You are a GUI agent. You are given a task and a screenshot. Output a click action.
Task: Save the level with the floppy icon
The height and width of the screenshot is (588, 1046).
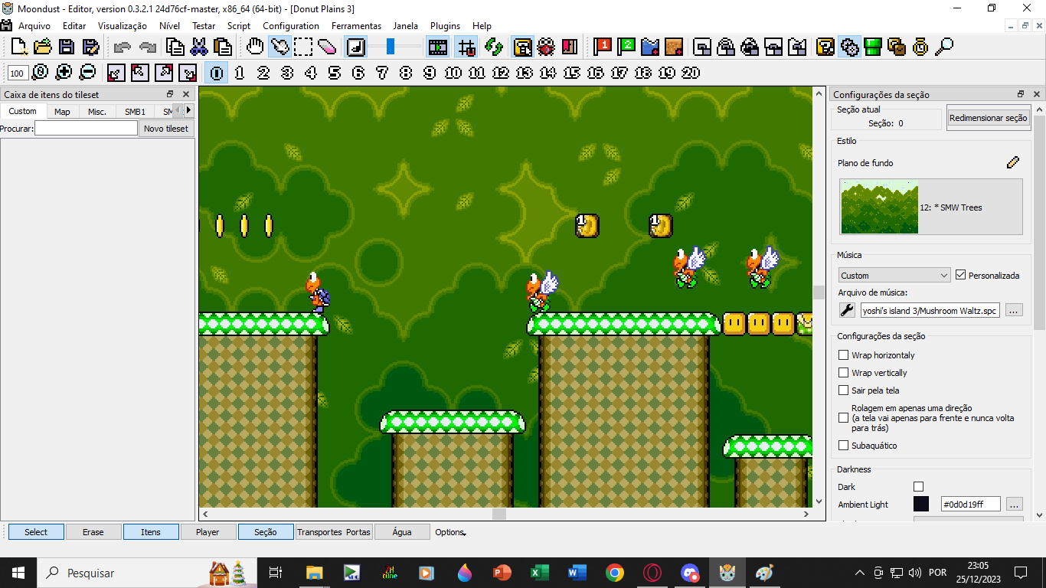click(x=68, y=47)
